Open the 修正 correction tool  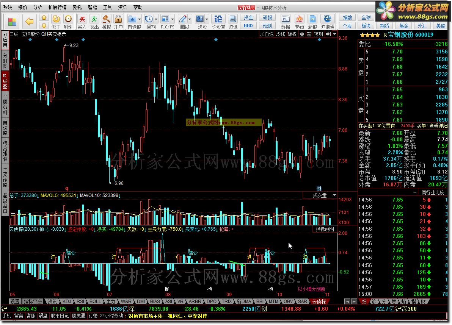pos(56,22)
